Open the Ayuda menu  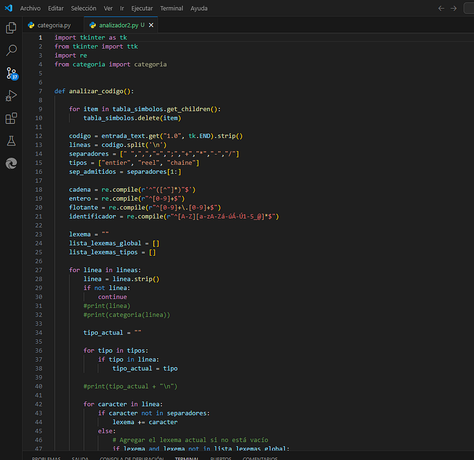click(x=199, y=8)
